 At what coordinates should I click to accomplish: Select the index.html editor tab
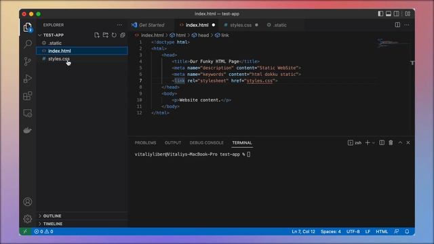(x=197, y=25)
